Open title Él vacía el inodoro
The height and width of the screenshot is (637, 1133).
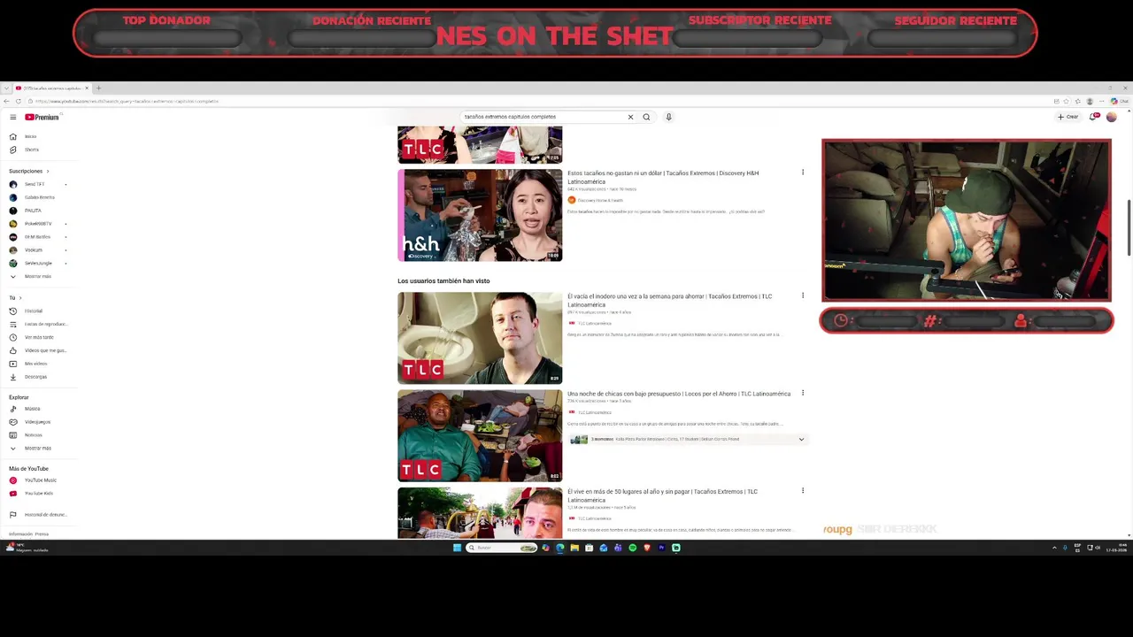click(x=669, y=300)
